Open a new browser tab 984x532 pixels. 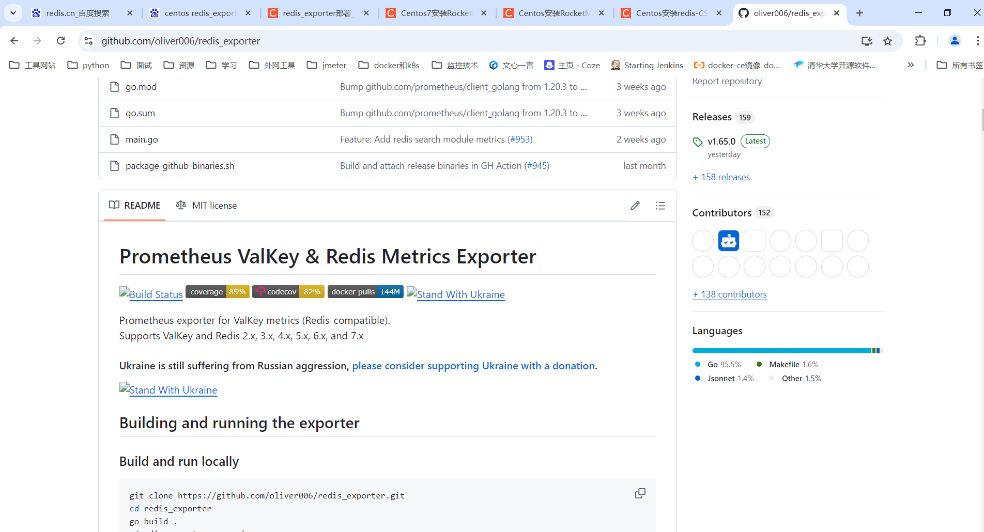860,13
